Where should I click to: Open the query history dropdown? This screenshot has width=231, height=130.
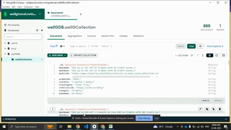click(62, 46)
